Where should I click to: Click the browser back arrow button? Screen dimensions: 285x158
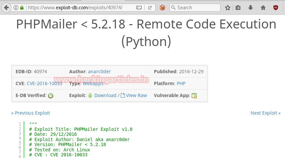tap(6, 8)
